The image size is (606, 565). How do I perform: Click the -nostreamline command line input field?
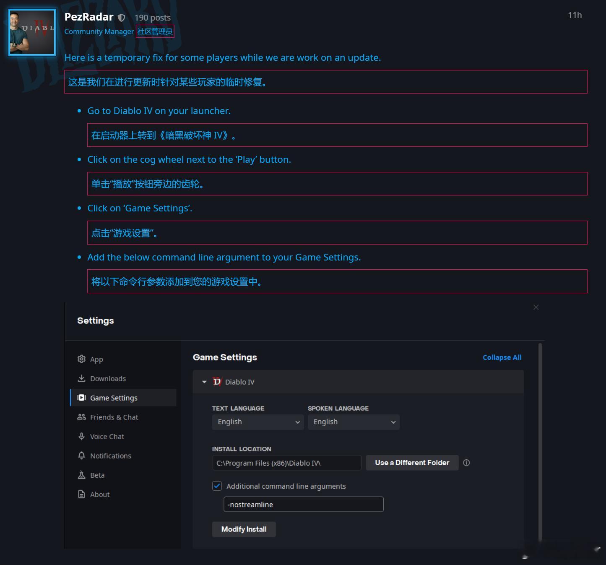coord(304,504)
